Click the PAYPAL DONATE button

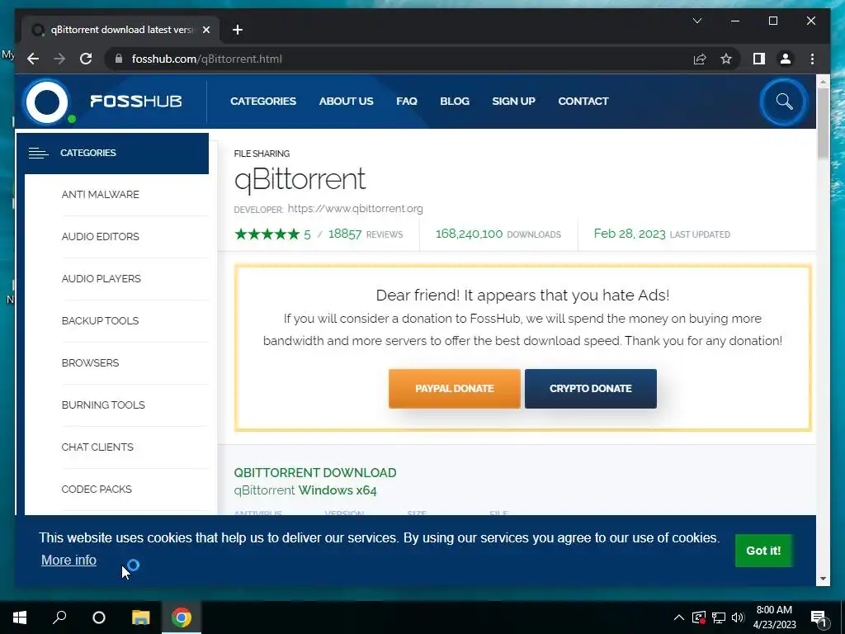coord(455,389)
